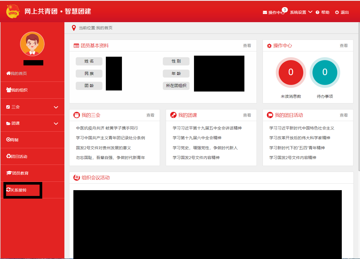Click 查看 in 我的团日活动 panel

[343, 115]
